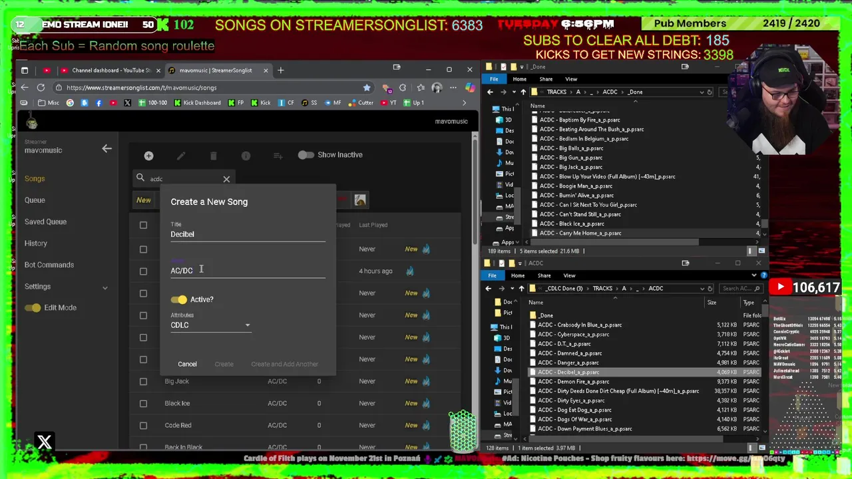Open the X bookmark in the bookmarks bar
Viewport: 852px width, 479px height.
coord(127,103)
